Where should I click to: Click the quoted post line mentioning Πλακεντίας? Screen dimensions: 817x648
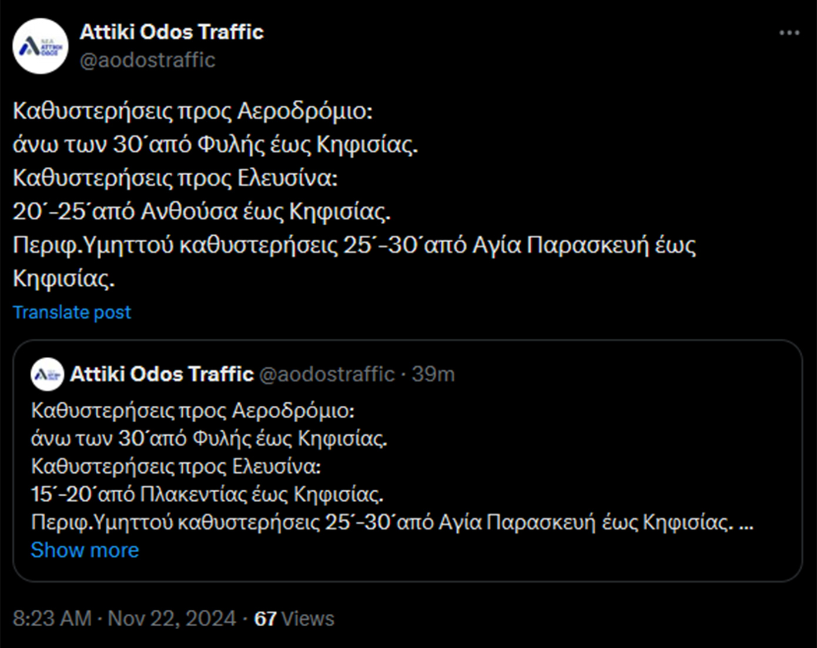207,495
